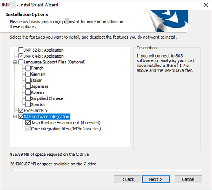The width and height of the screenshot is (212, 190).
Task: Select the Japanese language checkbox
Action: 28,86
